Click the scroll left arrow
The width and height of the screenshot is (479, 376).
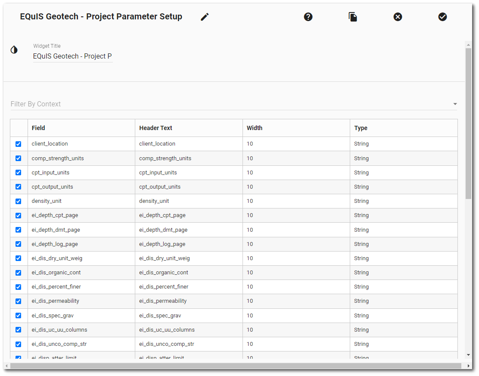[x=6, y=366]
